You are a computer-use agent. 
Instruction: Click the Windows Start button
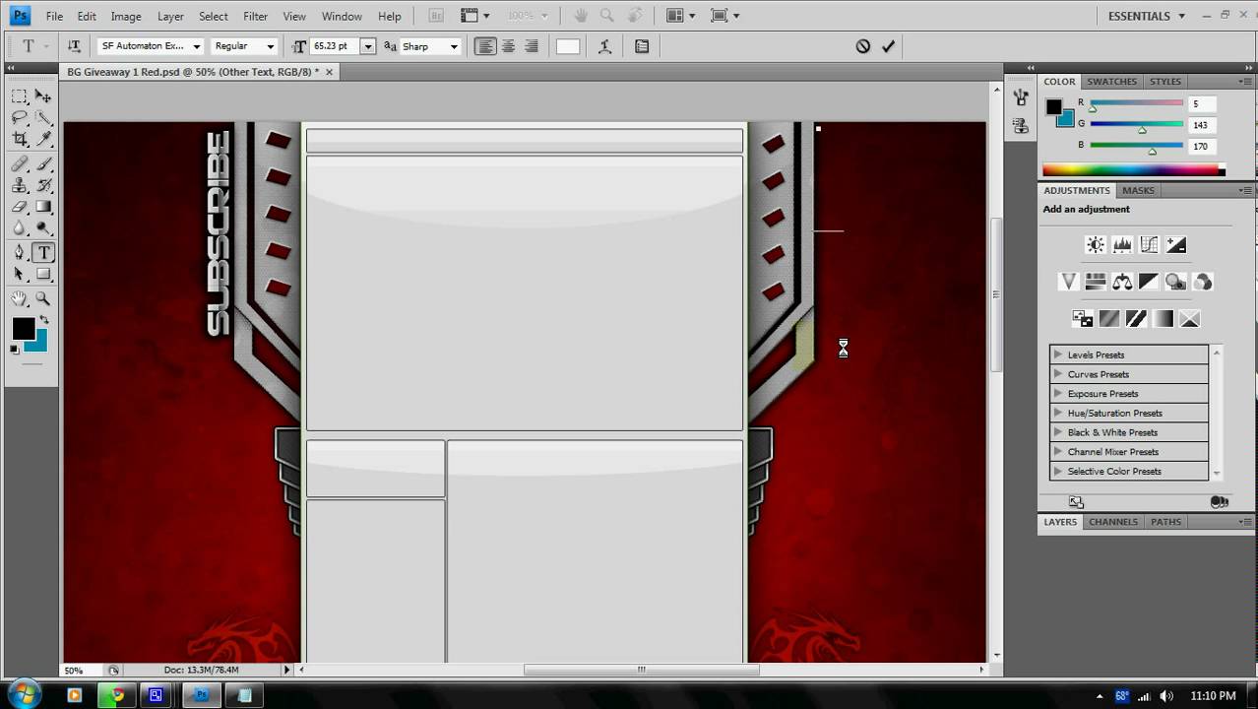(23, 693)
